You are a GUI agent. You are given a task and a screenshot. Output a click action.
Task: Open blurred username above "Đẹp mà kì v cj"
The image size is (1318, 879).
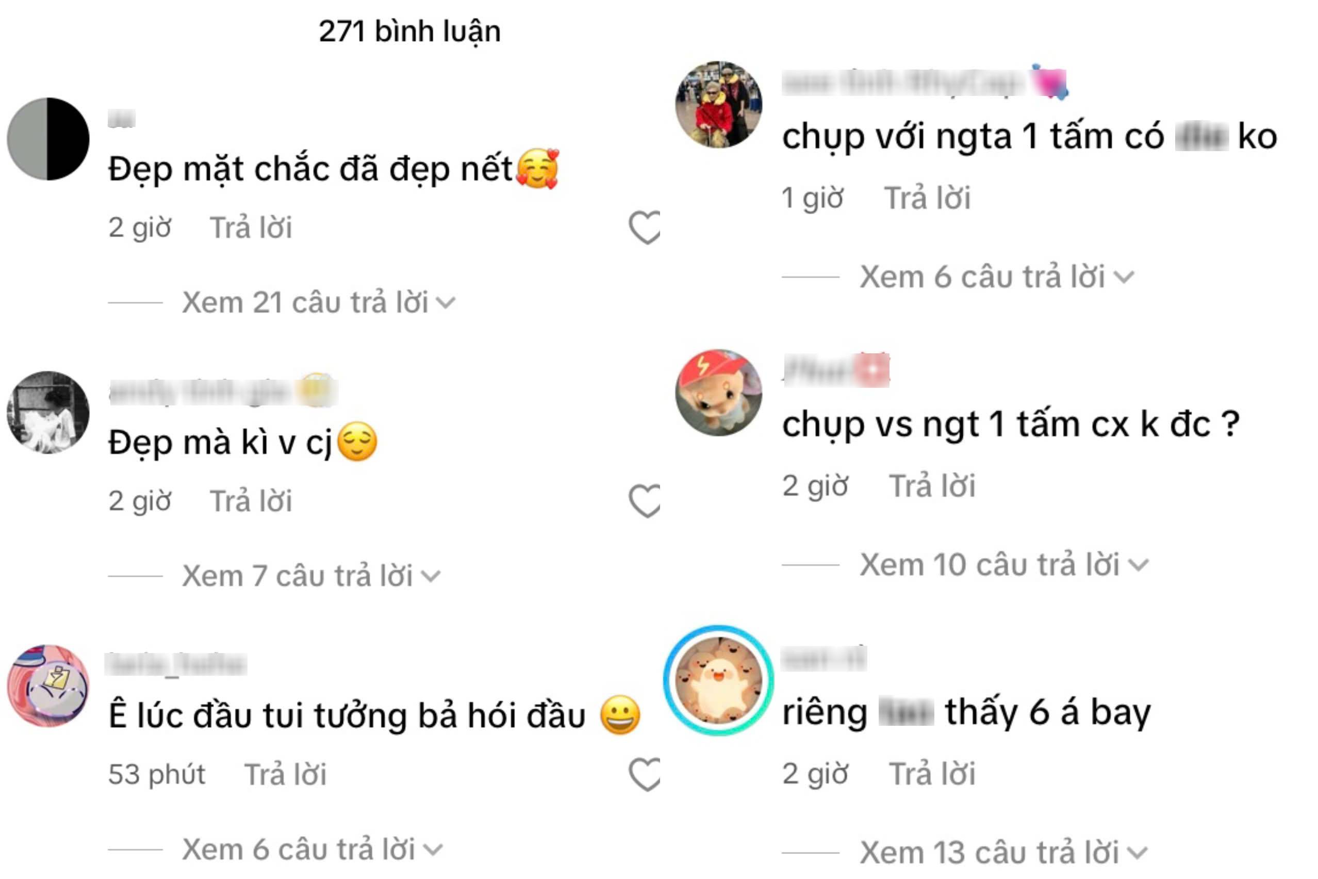(223, 390)
